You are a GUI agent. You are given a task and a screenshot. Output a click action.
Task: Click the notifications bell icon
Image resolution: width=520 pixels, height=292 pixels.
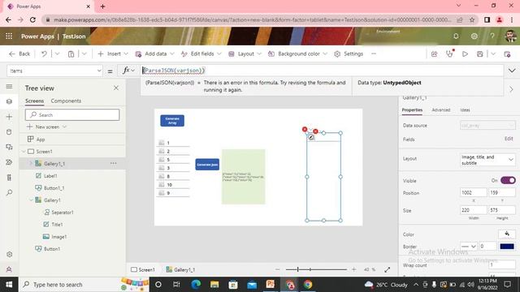(456, 36)
